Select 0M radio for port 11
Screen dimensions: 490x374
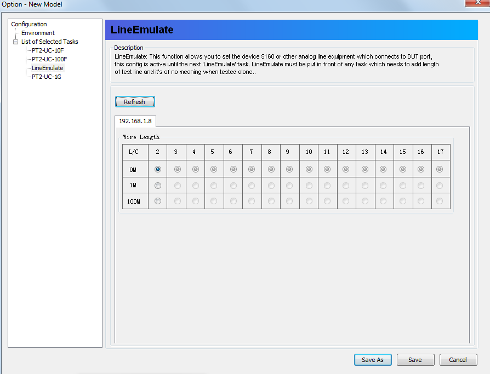point(327,169)
